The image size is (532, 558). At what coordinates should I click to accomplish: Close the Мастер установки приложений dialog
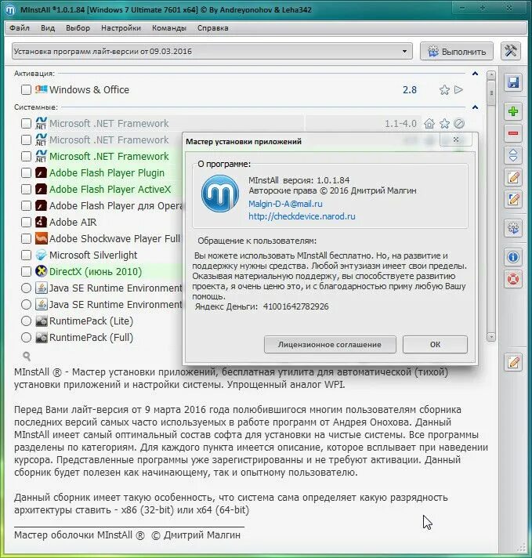[x=456, y=139]
